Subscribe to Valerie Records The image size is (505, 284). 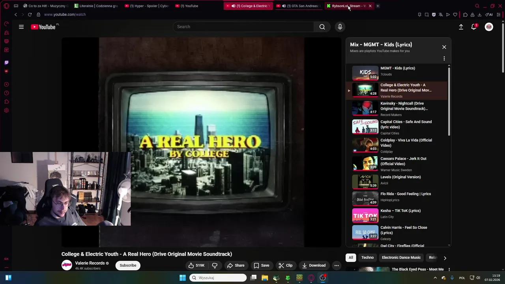pyautogui.click(x=128, y=265)
